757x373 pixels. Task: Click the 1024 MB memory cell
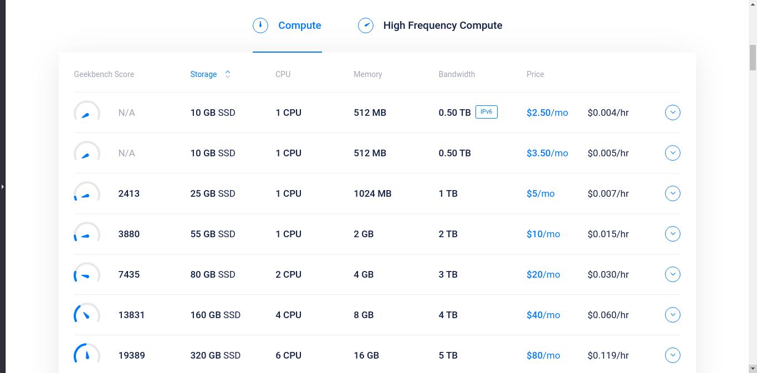(x=372, y=193)
